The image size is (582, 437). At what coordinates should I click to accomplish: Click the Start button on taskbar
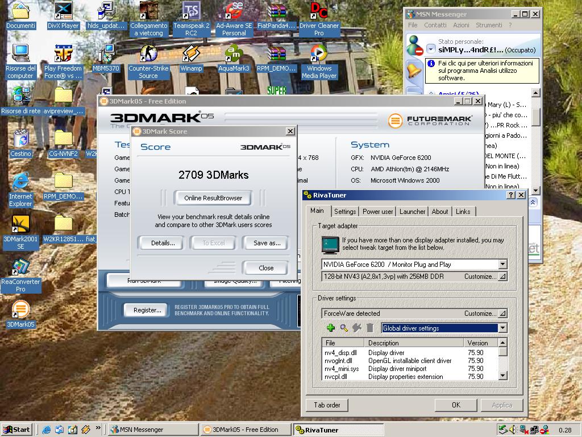click(16, 430)
